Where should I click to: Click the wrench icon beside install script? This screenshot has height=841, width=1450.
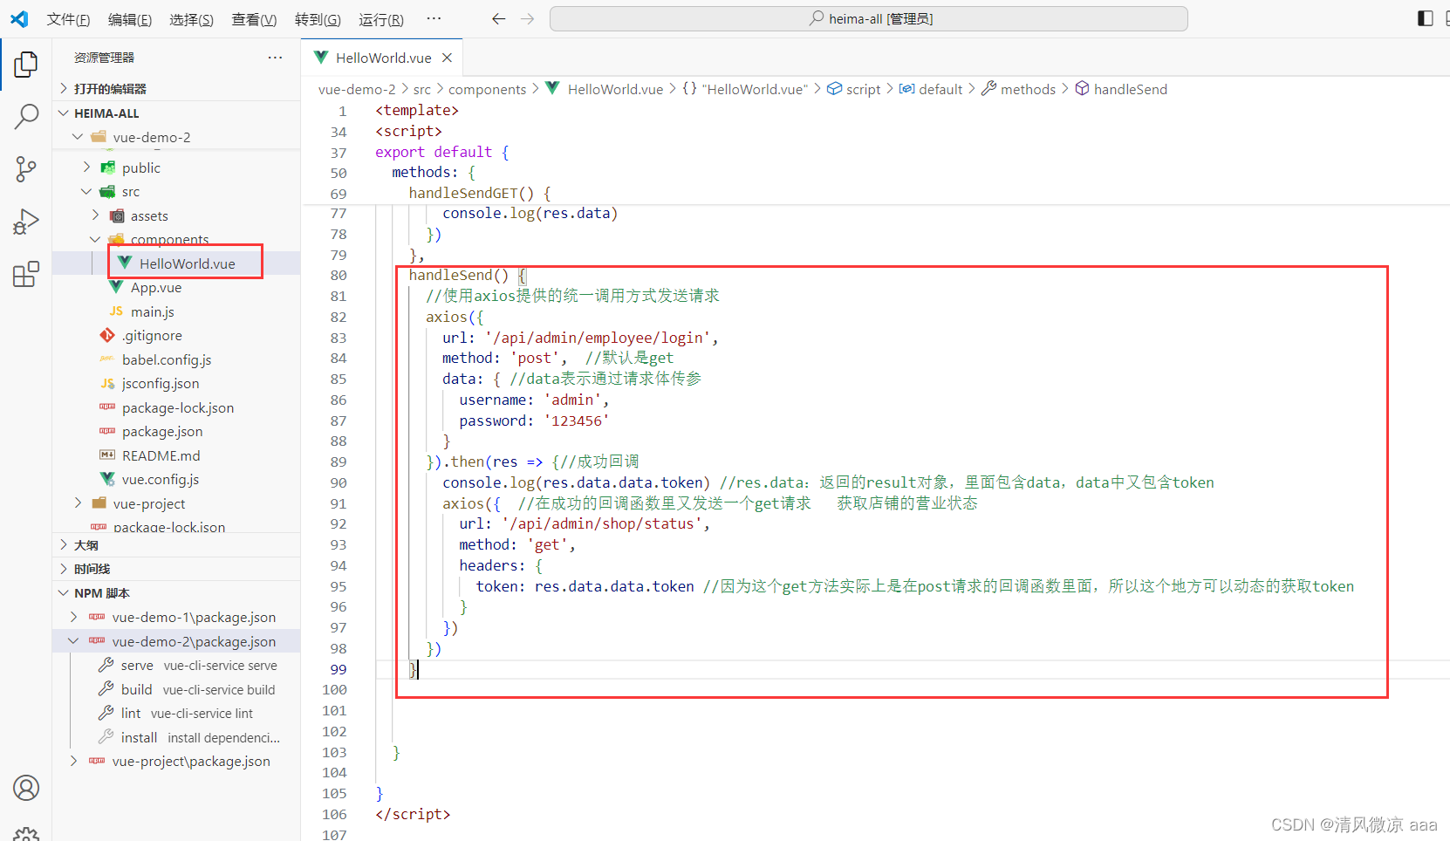pos(106,737)
